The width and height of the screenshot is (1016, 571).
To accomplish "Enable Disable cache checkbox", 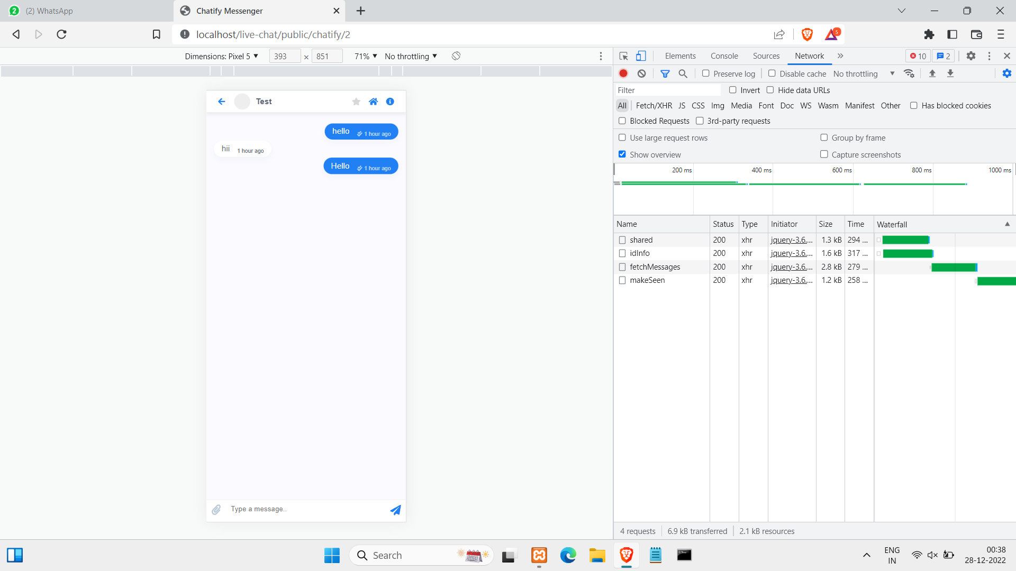I will pos(772,73).
